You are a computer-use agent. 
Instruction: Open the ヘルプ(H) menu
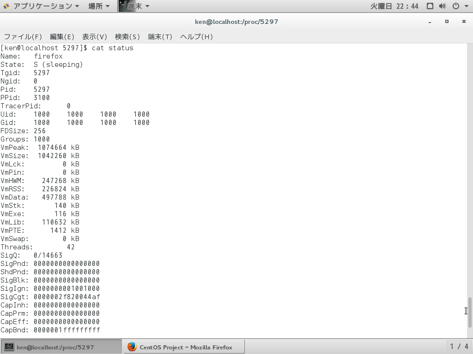point(196,37)
